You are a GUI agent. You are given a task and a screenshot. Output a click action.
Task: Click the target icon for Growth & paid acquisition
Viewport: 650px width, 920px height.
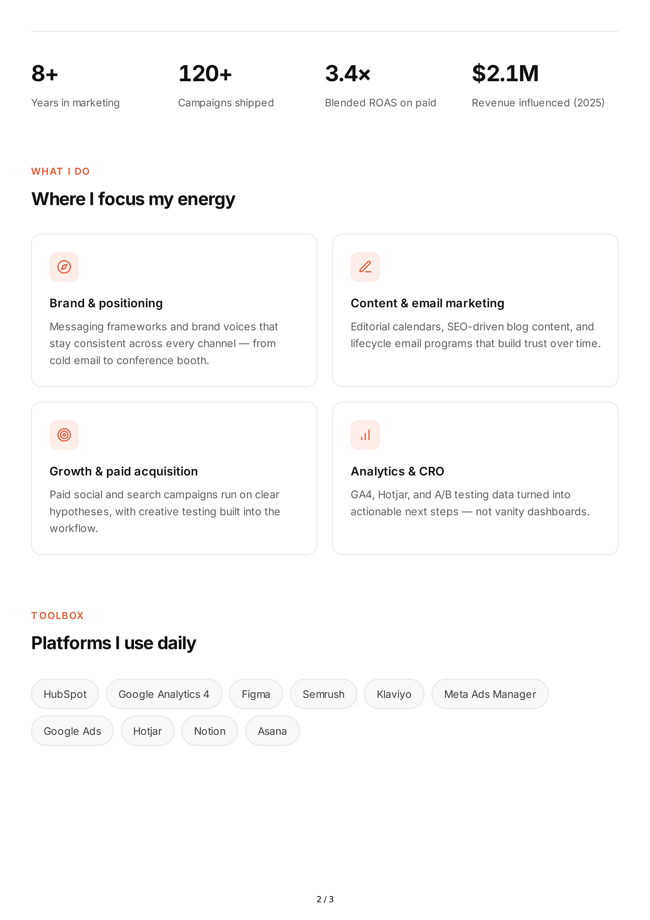click(x=64, y=435)
